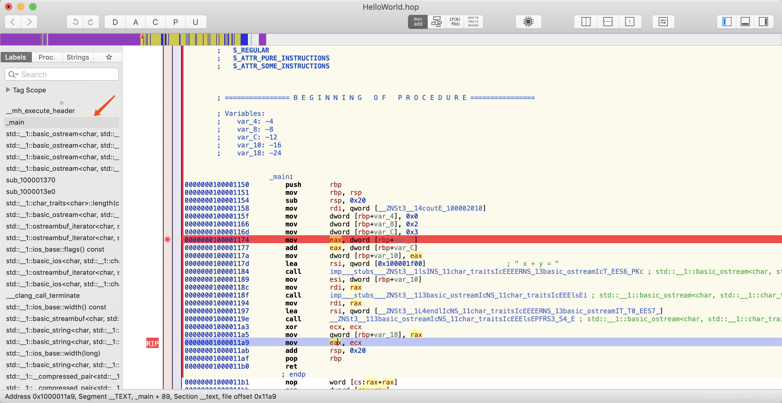This screenshot has width=782, height=403.
Task: Toggle the left sidebar panel
Action: click(727, 22)
